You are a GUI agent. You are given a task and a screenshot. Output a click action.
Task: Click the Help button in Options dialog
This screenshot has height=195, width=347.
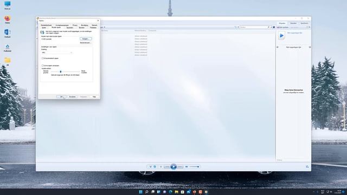pyautogui.click(x=94, y=97)
